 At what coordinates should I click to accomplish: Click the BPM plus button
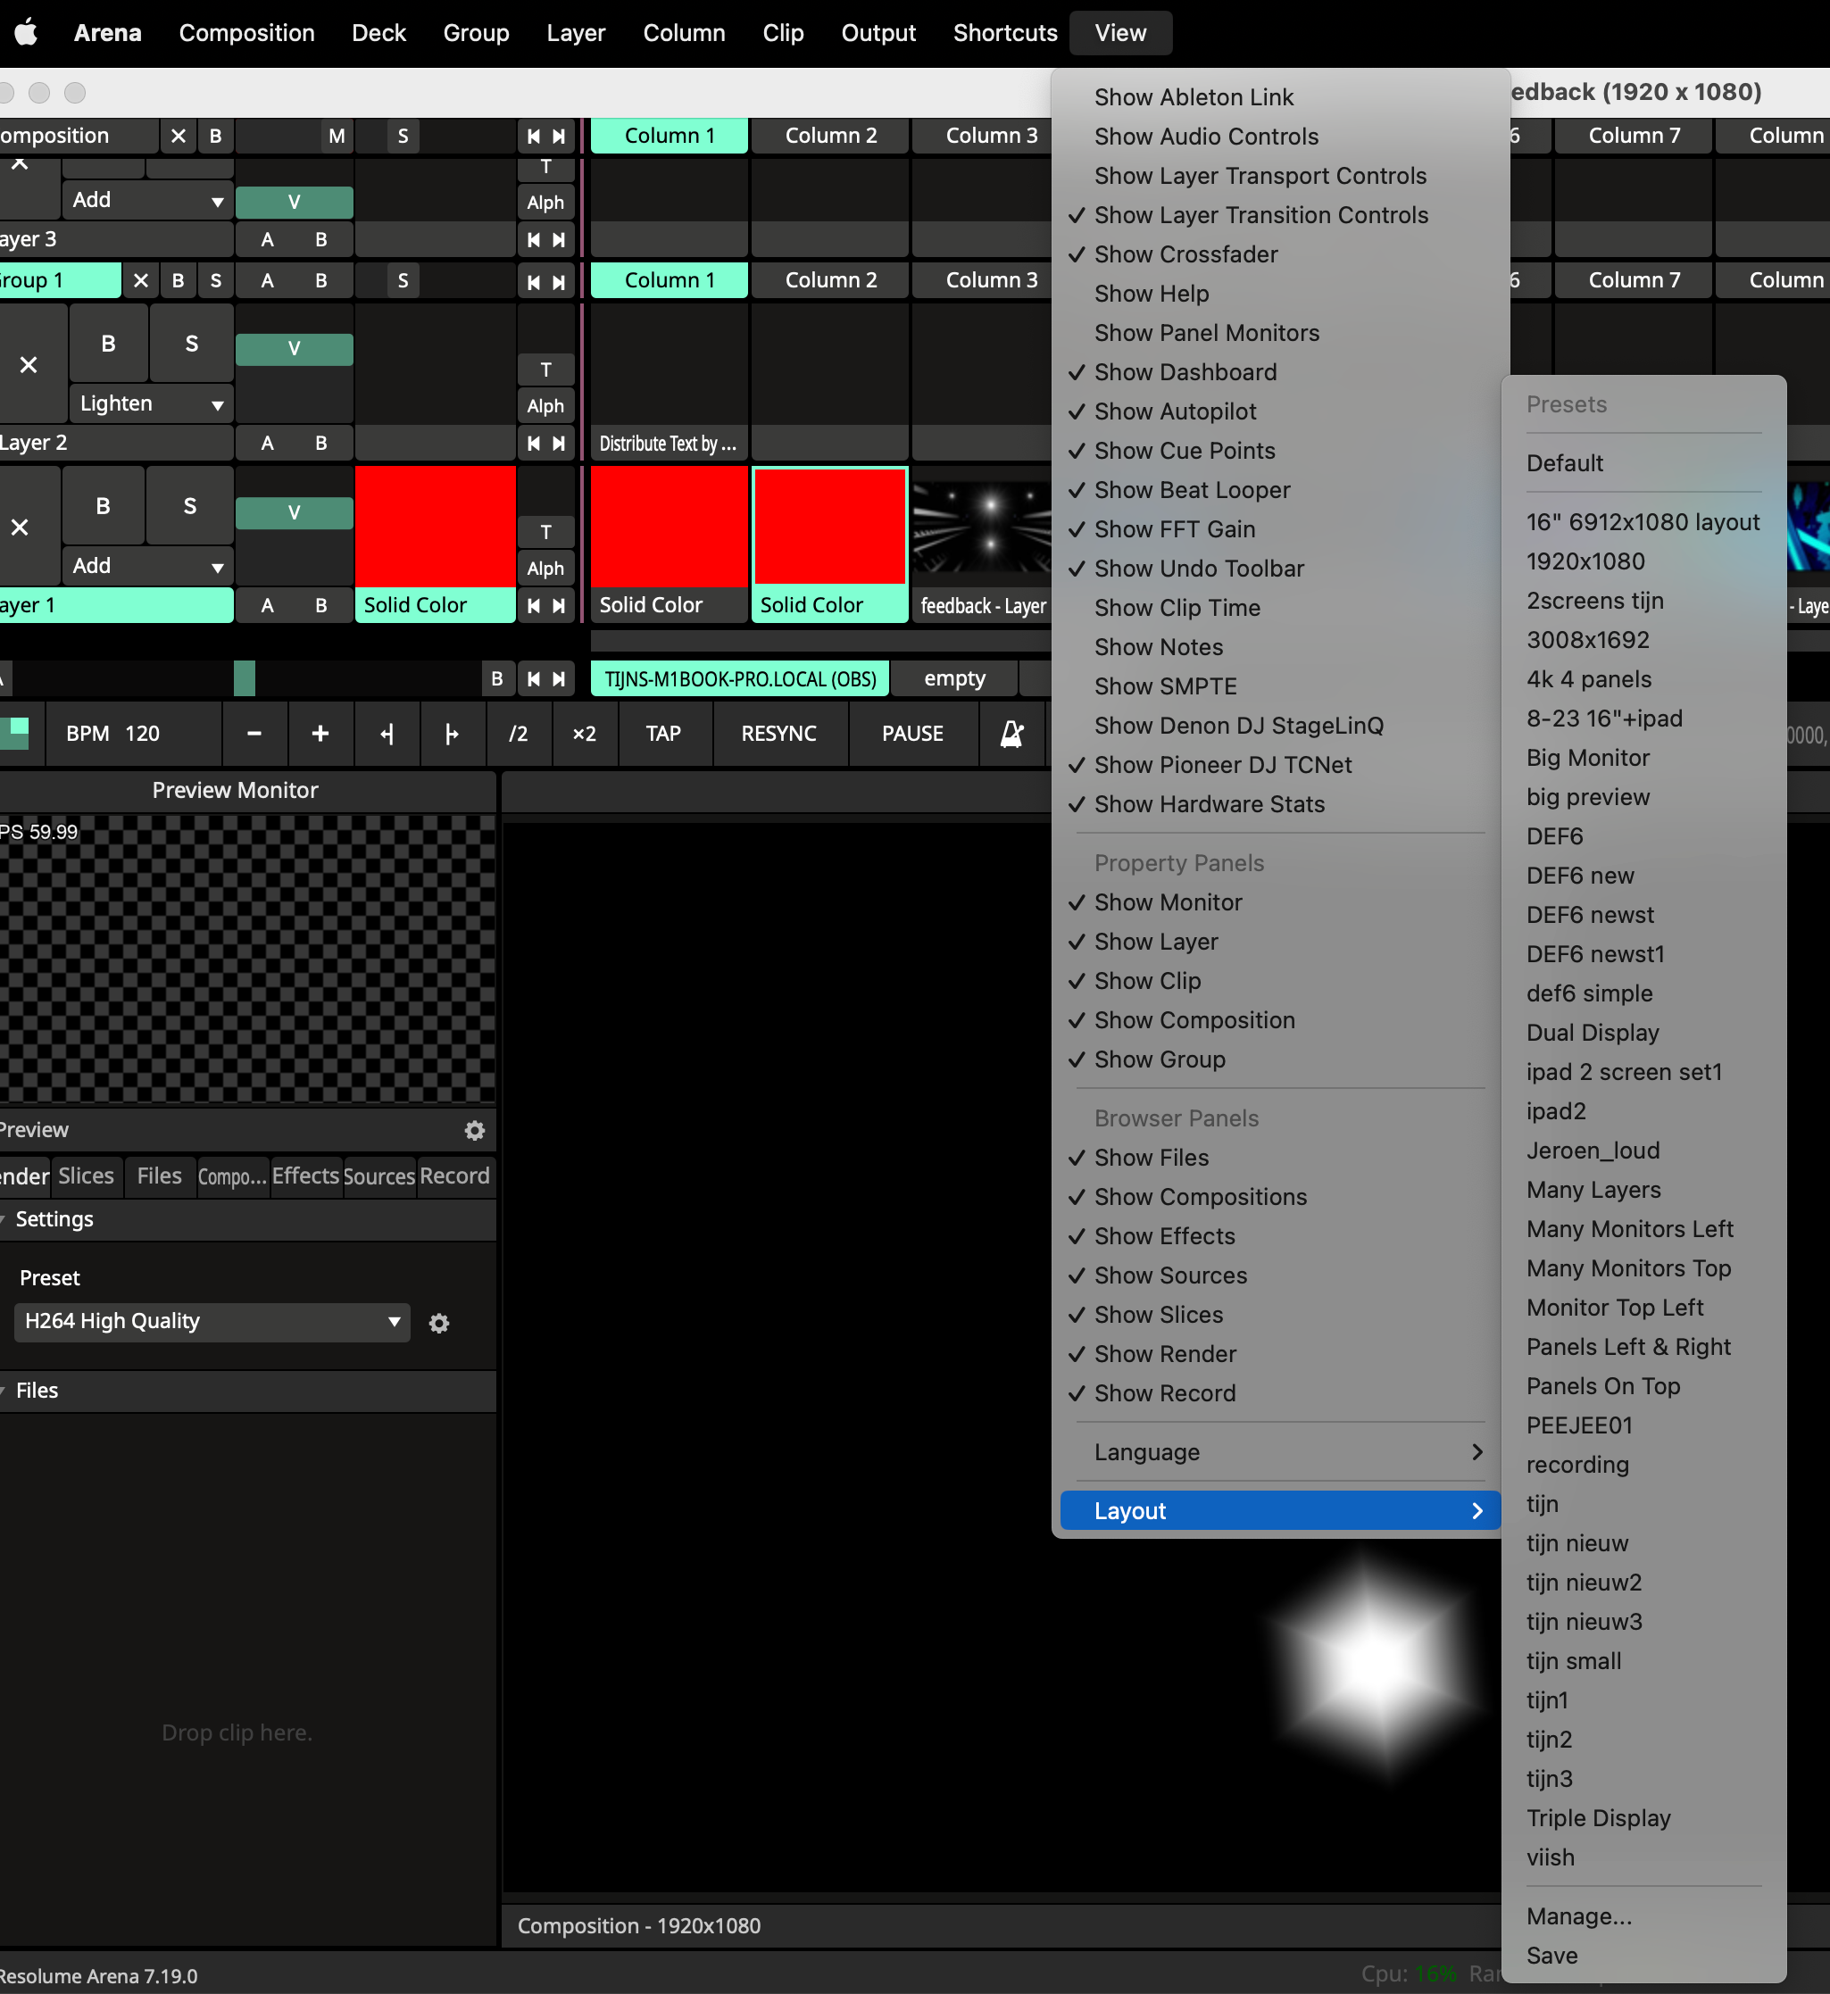click(x=320, y=734)
